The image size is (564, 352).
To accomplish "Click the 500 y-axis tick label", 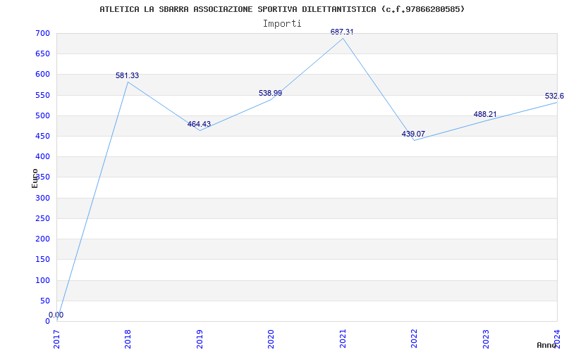I will (x=42, y=115).
